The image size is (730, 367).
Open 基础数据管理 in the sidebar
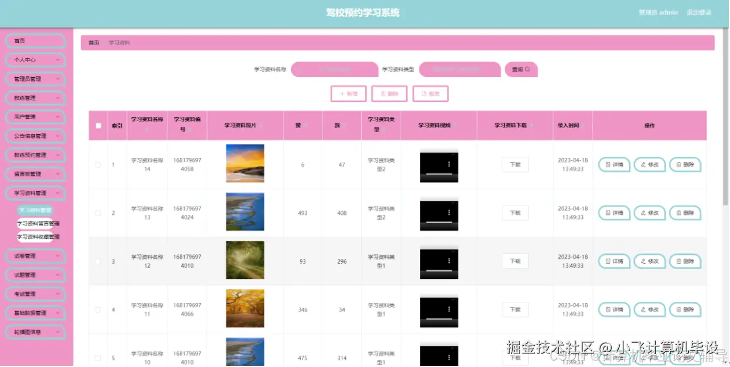35,313
